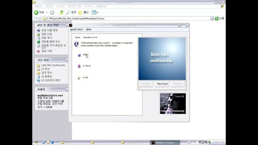
Task: Open the Tools (도구) menu in Explorer
Action: click(x=88, y=6)
